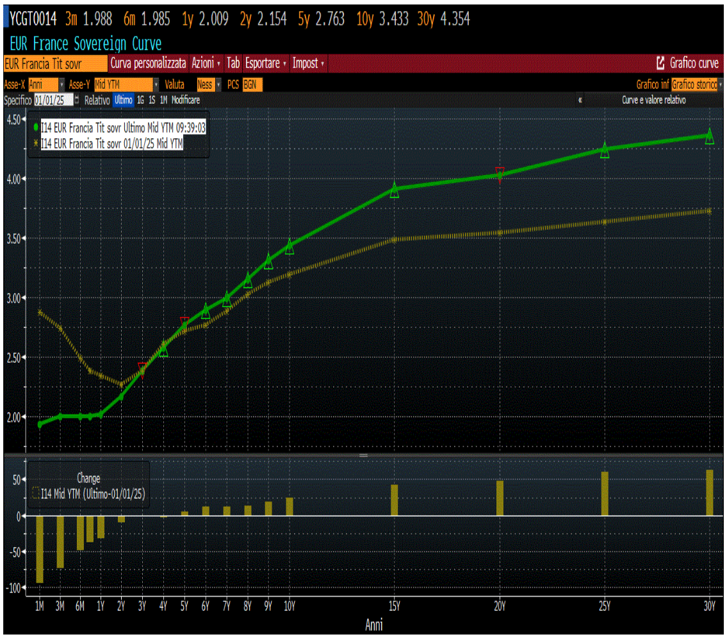This screenshot has height=641, width=727.
Task: Click the yellow asterisk legend marker for 01/01/25 curve
Action: point(36,143)
